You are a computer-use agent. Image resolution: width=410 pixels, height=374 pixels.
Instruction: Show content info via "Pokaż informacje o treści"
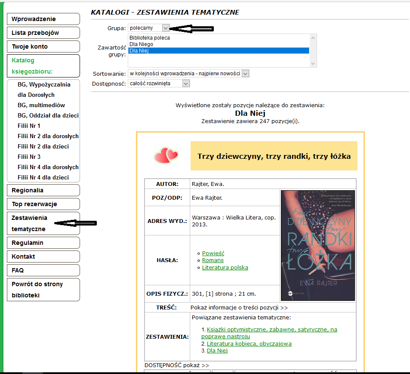coord(239,308)
